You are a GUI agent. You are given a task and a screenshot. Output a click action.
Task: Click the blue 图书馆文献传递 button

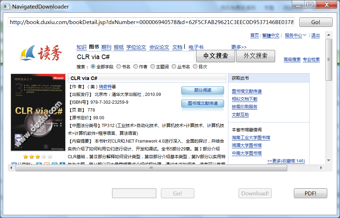pyautogui.click(x=202, y=103)
